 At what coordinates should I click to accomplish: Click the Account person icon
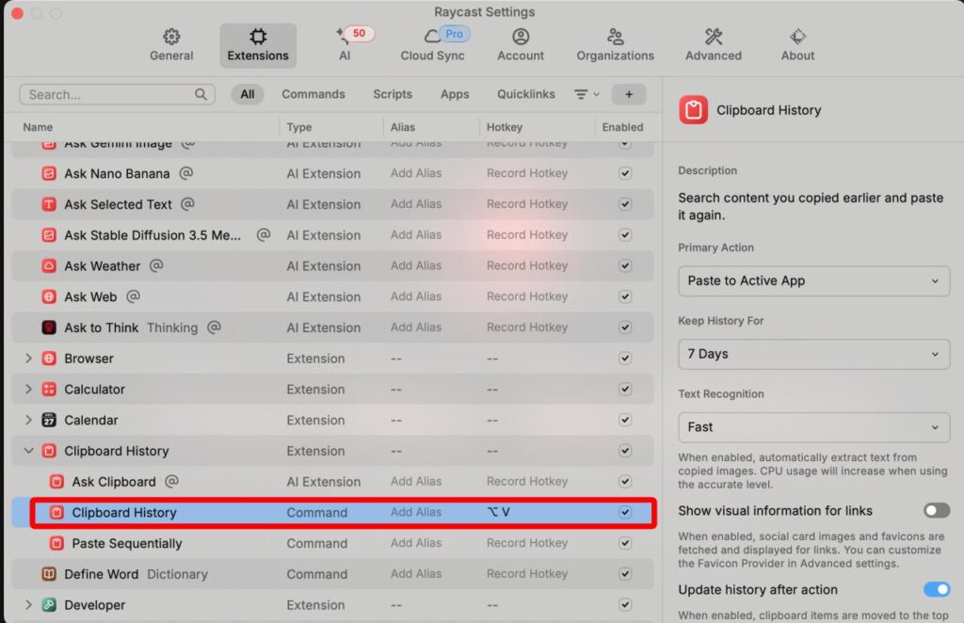521,38
